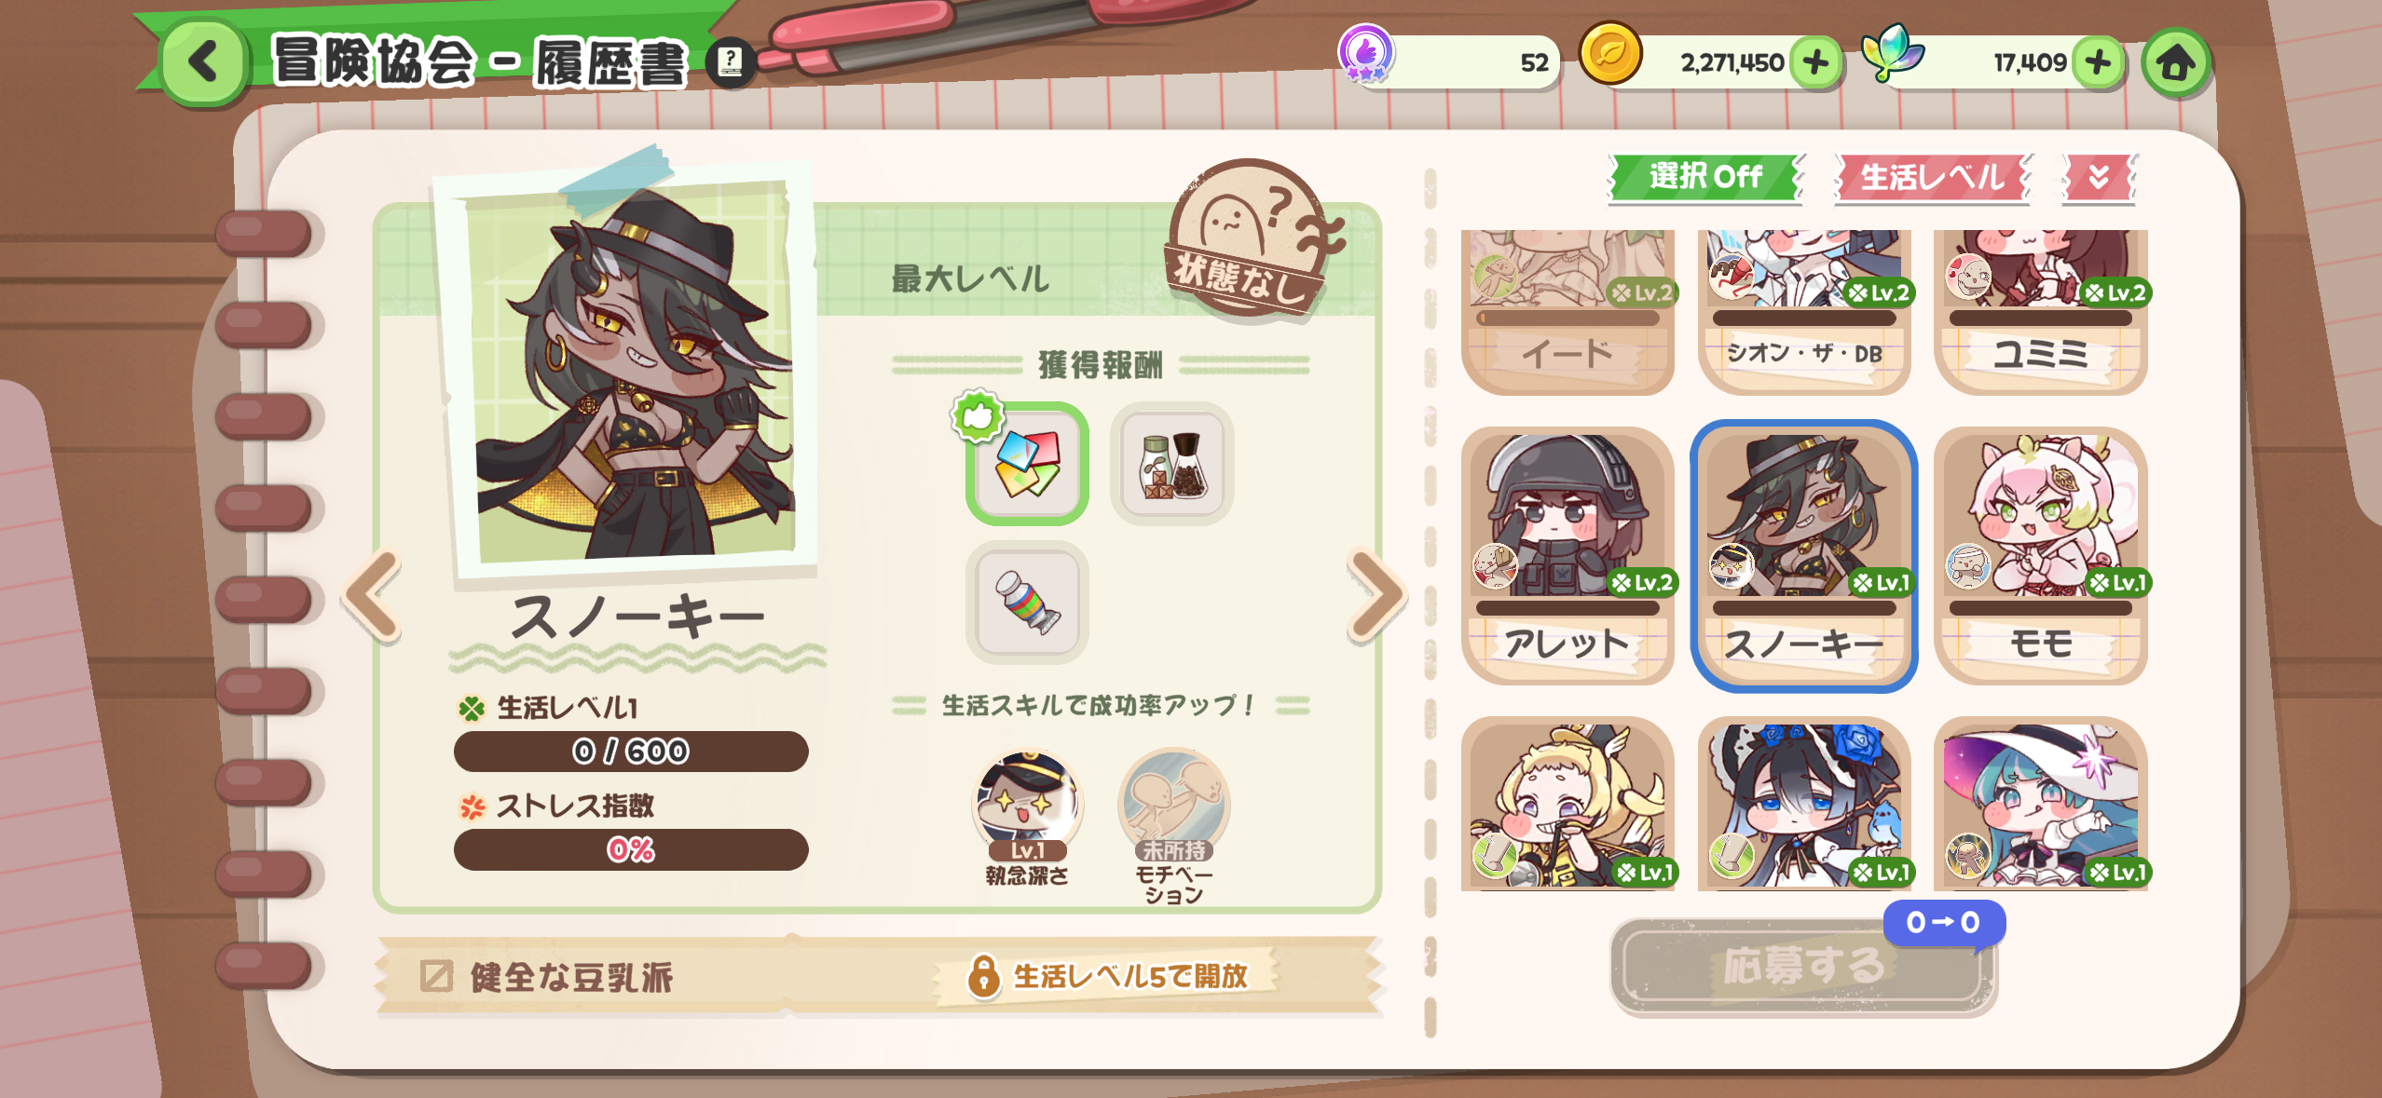The image size is (2382, 1098).
Task: Show previous character with left arrow
Action: (373, 596)
